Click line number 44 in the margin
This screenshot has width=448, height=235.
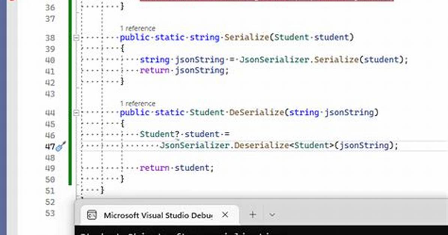click(50, 113)
